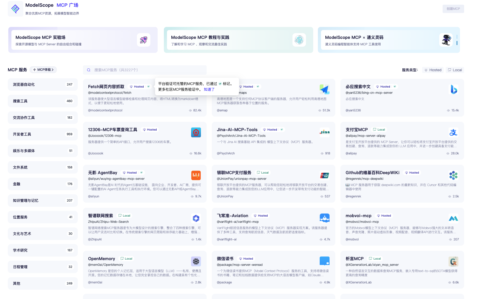The width and height of the screenshot is (482, 299).
Task: Click the mobvoi logo icon
Action: (x=453, y=218)
